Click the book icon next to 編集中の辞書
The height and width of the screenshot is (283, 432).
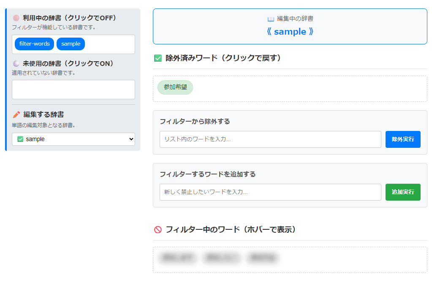tap(271, 19)
